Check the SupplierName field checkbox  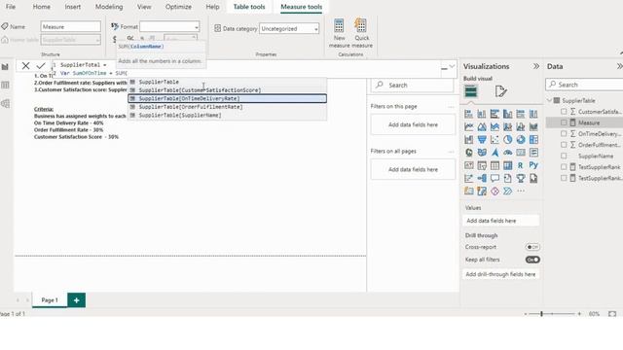tap(564, 156)
